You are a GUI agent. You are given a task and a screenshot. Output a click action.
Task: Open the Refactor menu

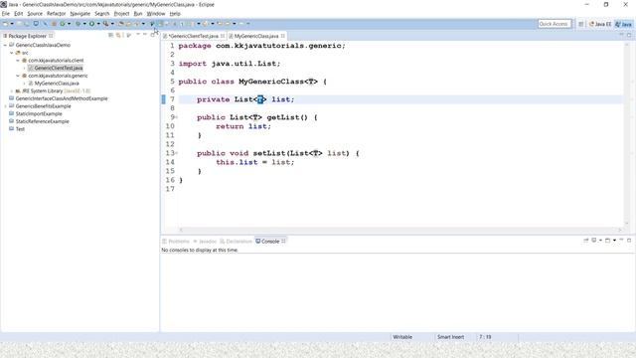tap(56, 13)
